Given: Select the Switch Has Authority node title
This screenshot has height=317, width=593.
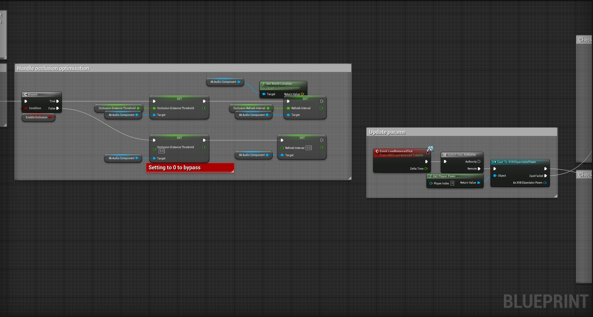Looking at the screenshot, I should (x=461, y=155).
